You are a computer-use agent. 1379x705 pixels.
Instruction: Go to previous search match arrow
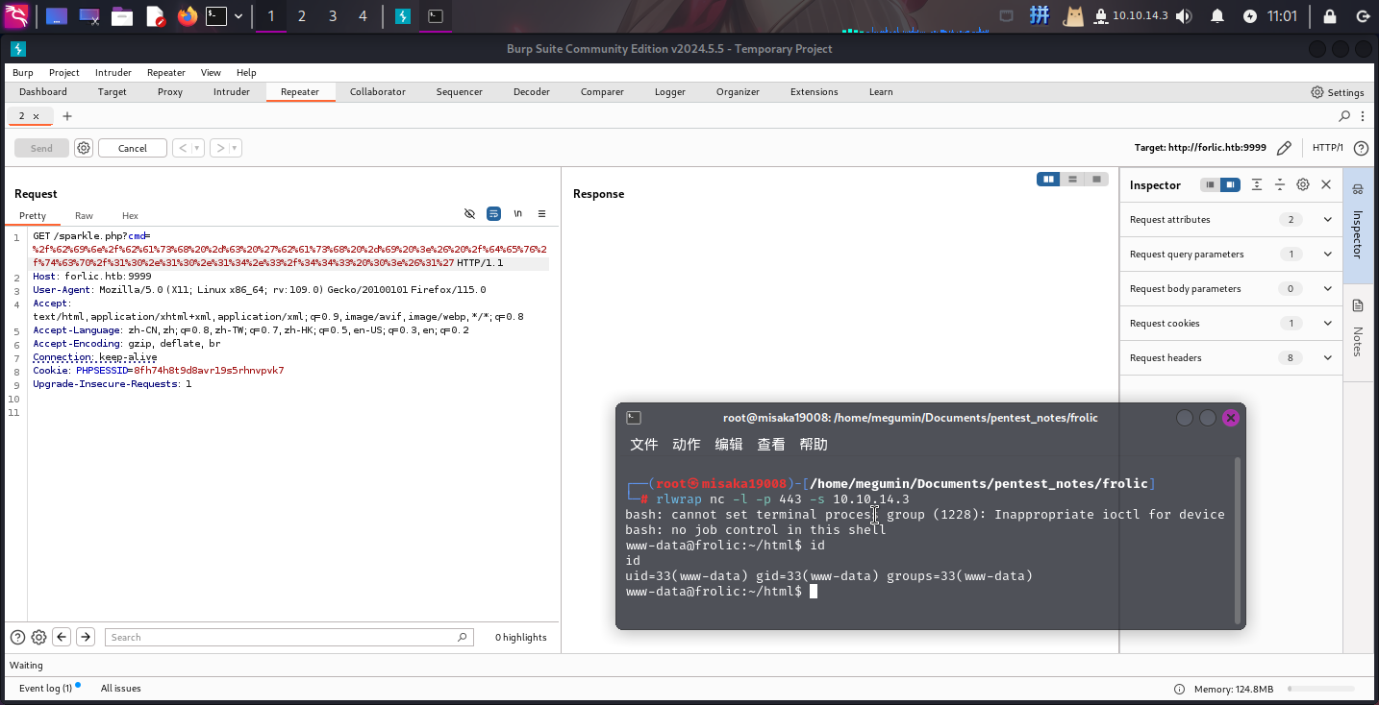[62, 637]
